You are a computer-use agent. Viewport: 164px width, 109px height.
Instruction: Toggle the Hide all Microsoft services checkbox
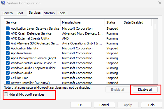pos(6,94)
